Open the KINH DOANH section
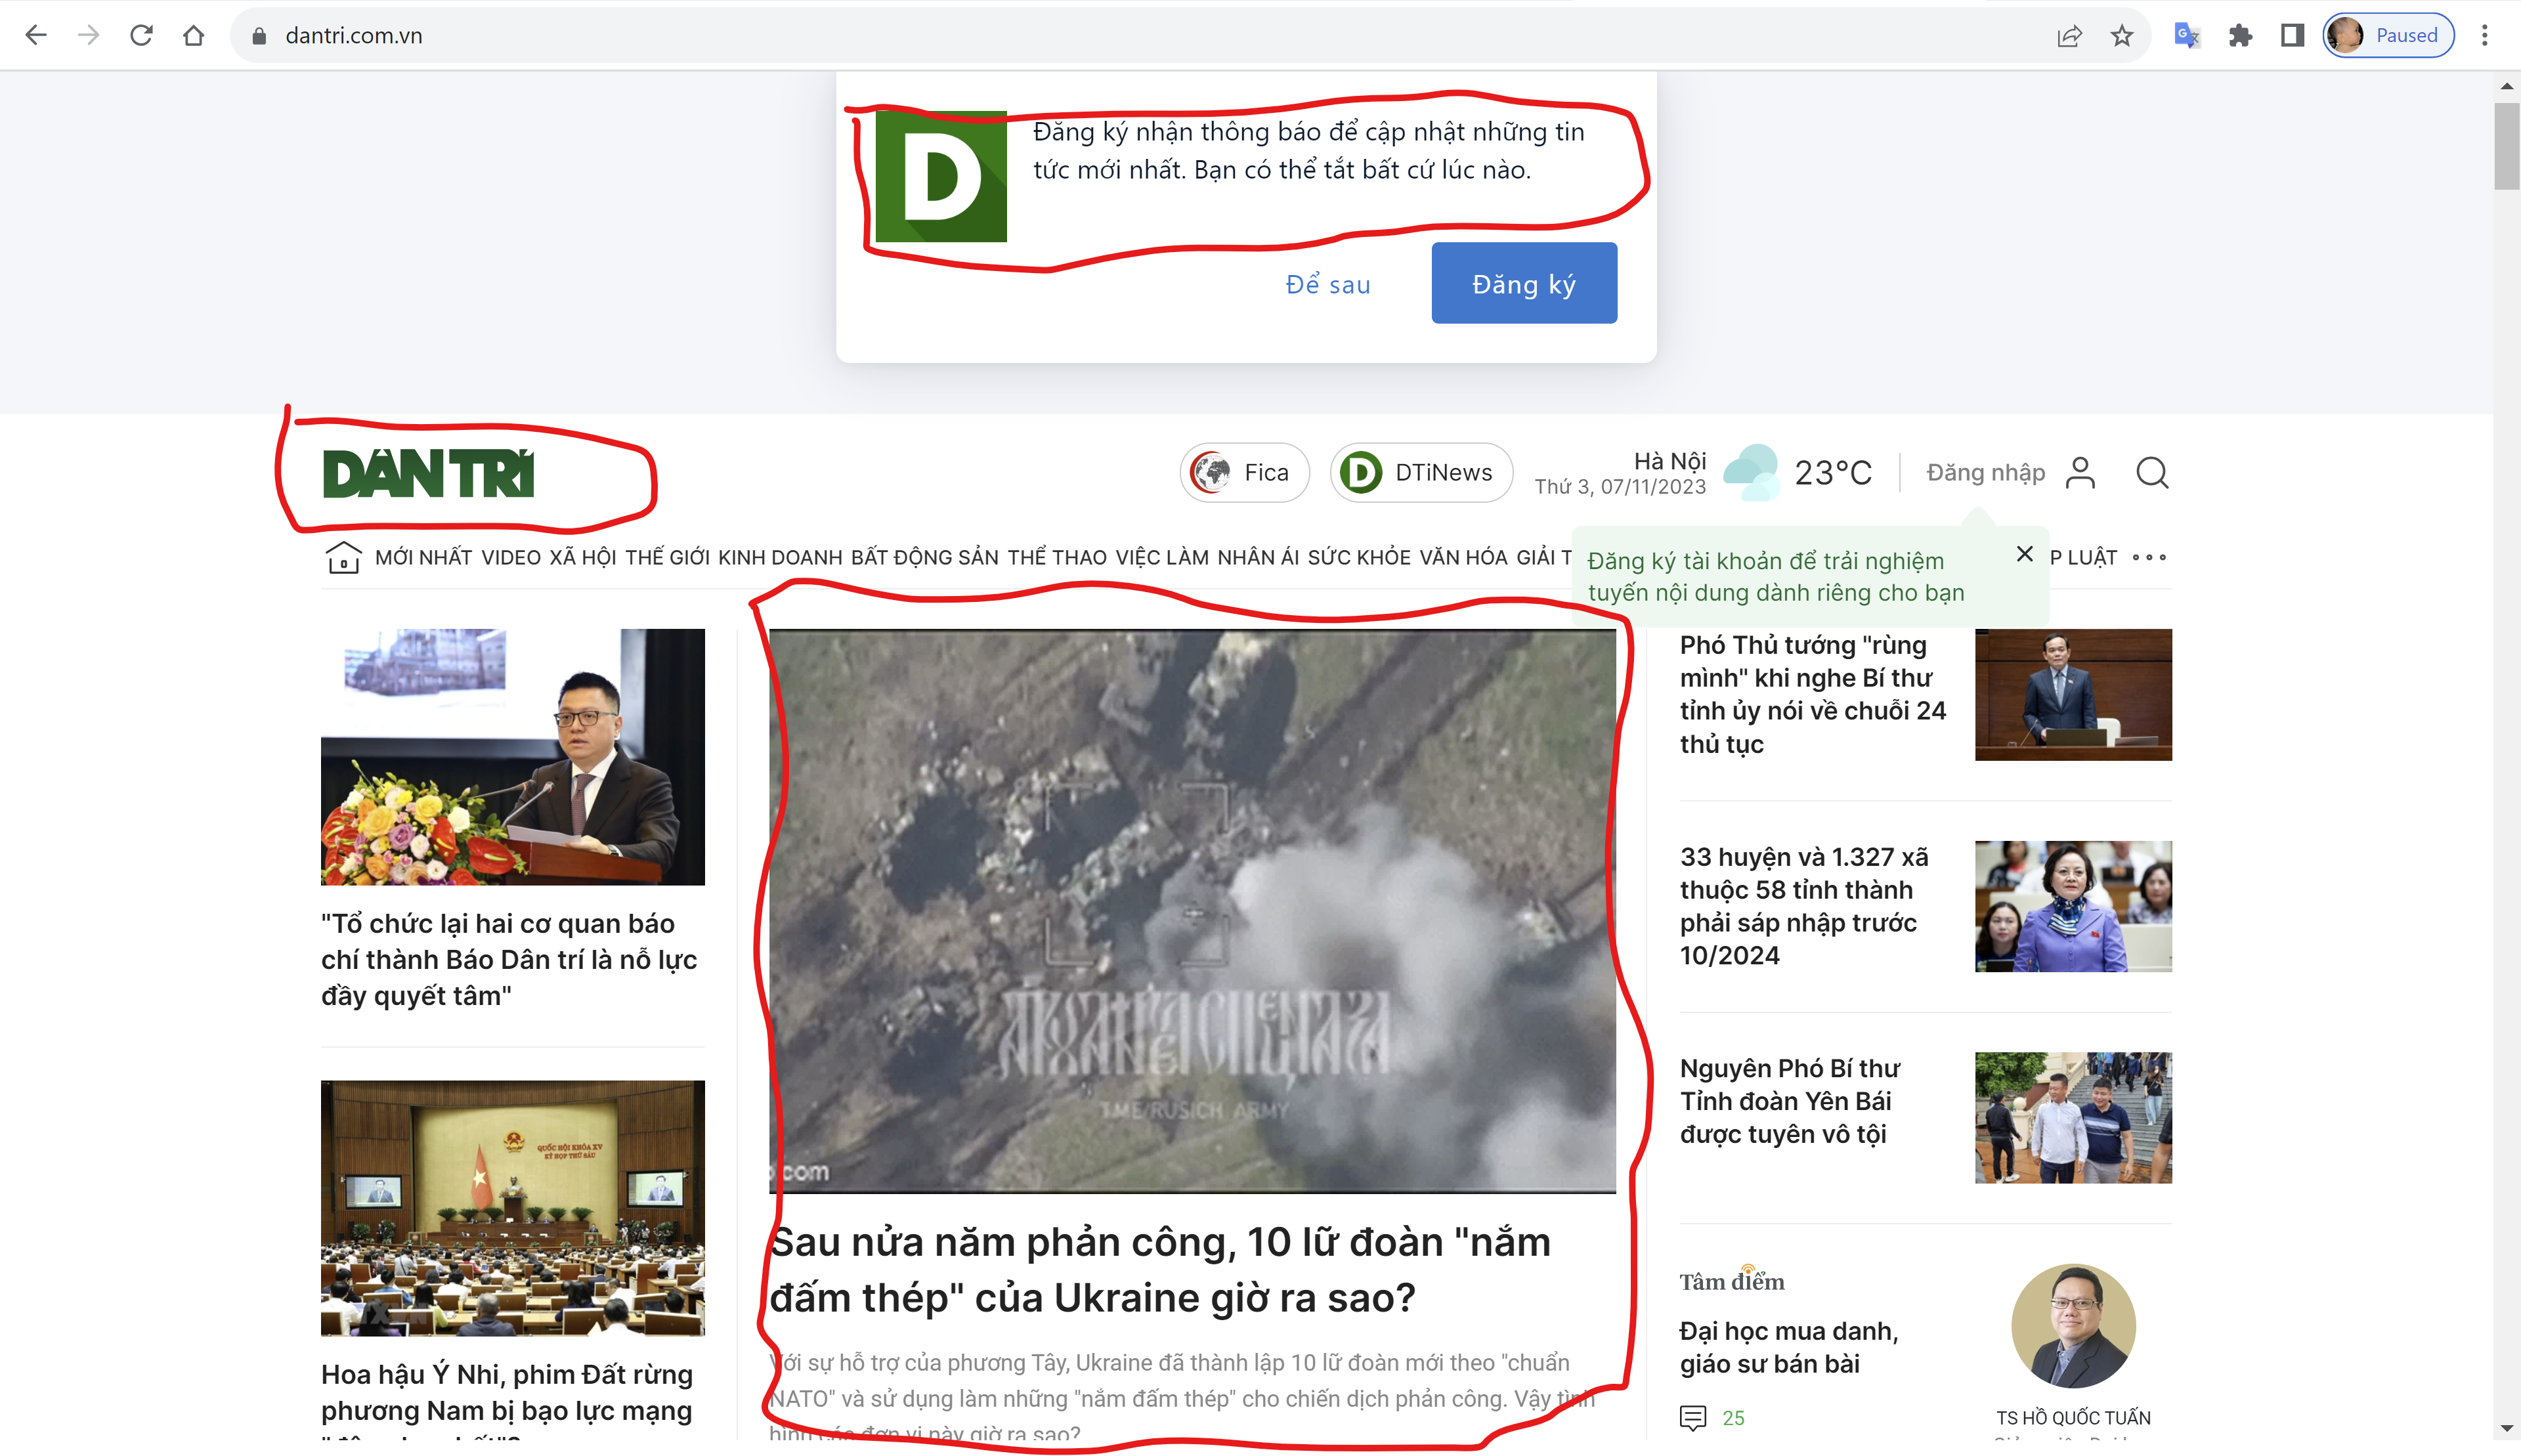Viewport: 2521px width, 1456px height. tap(780, 558)
